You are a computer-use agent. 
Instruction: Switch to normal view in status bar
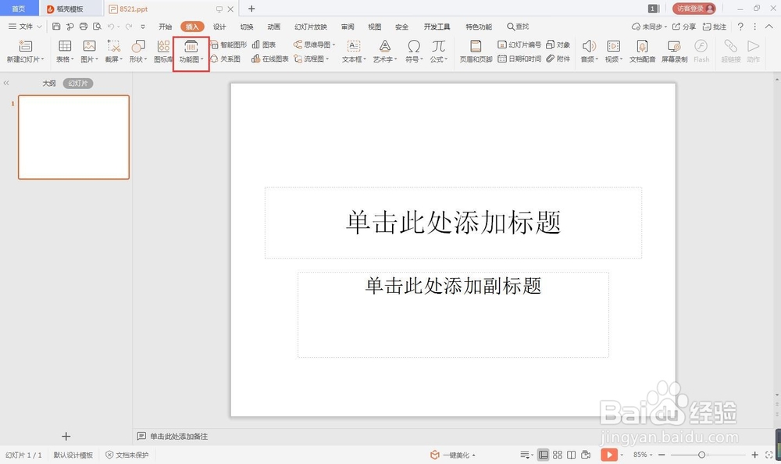coord(544,455)
